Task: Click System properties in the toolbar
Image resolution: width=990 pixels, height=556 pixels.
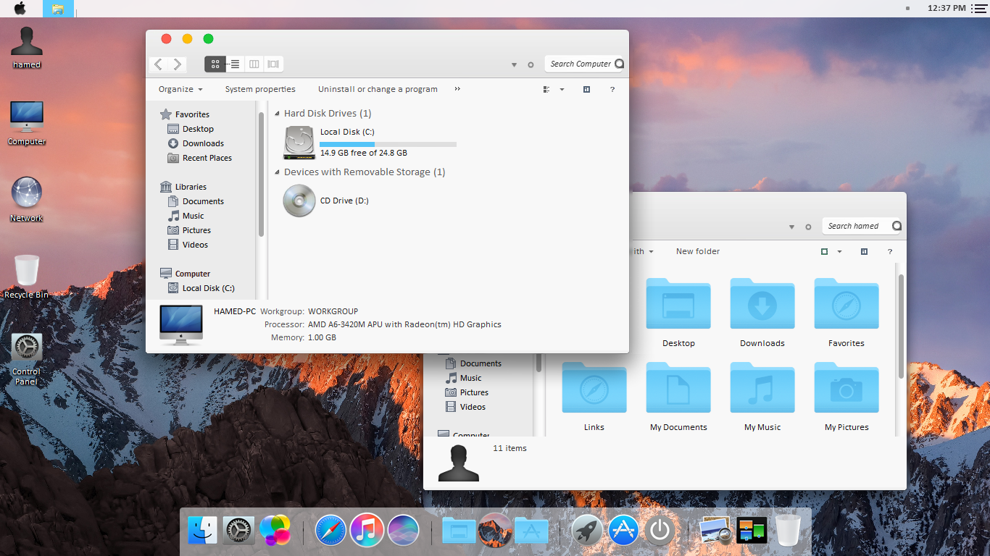Action: point(260,89)
